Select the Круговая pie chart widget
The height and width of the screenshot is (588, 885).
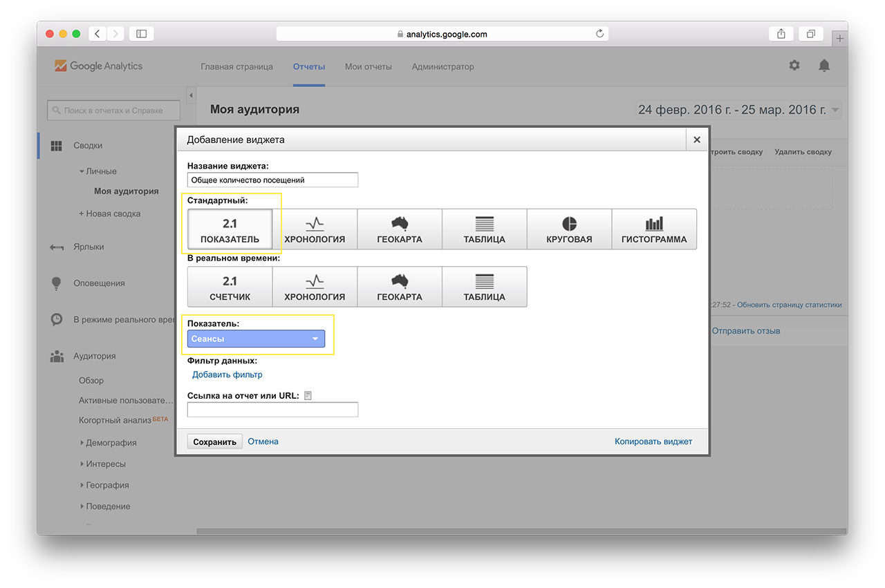(x=569, y=229)
